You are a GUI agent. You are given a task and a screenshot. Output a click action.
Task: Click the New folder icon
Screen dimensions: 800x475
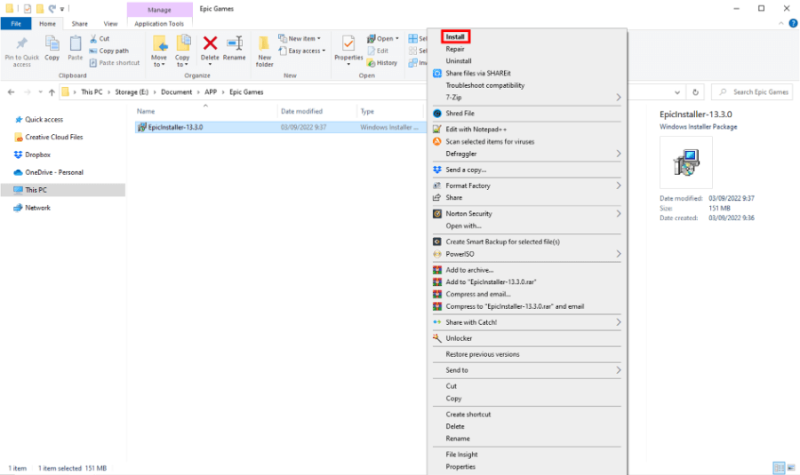pos(264,44)
